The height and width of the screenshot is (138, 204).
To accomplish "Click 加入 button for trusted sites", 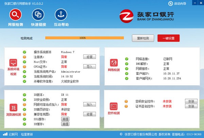I will pos(89,104).
